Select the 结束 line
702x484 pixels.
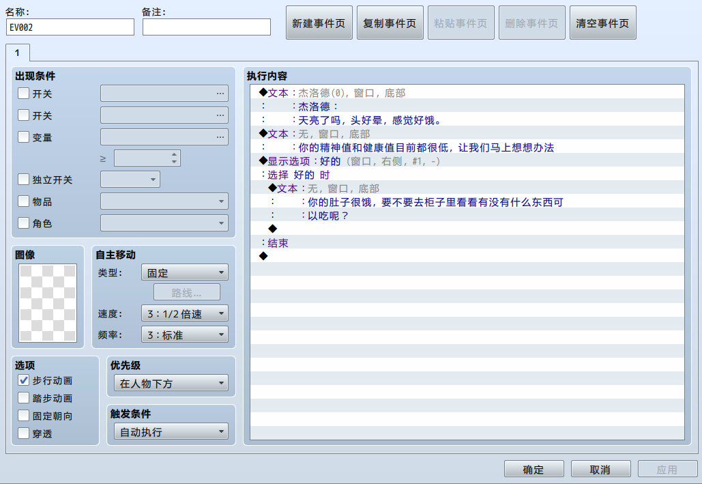(467, 243)
